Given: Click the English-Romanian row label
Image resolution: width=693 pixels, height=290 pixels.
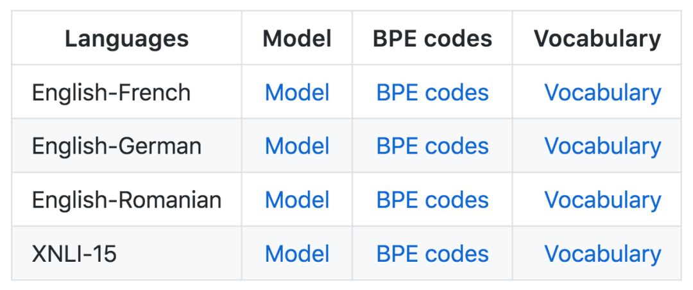Looking at the screenshot, I should [x=126, y=200].
